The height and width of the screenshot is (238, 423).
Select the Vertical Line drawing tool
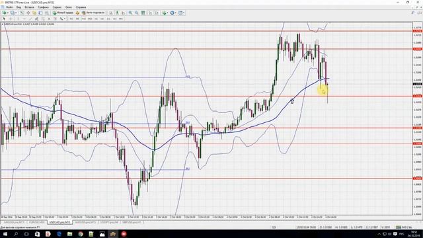click(18, 19)
